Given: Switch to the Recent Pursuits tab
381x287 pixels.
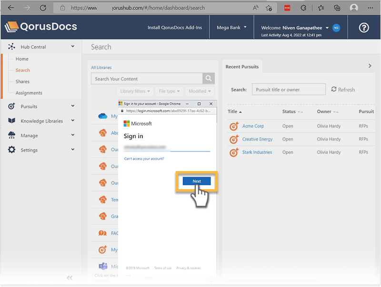Looking at the screenshot, I should coord(242,67).
